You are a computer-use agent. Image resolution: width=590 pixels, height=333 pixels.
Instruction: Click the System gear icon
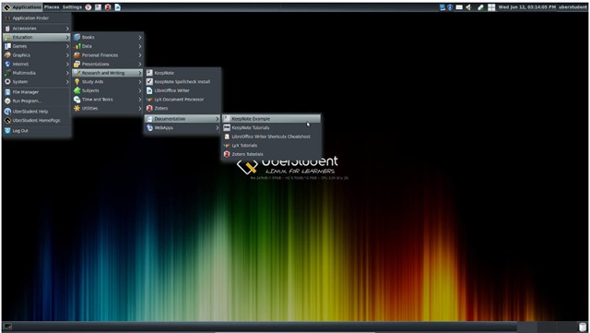[7, 82]
